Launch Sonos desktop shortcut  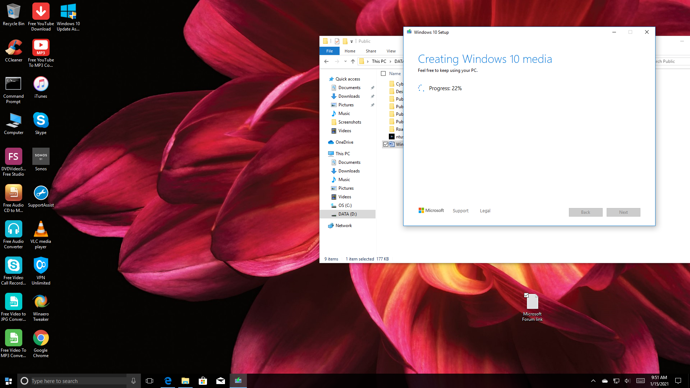click(x=41, y=160)
